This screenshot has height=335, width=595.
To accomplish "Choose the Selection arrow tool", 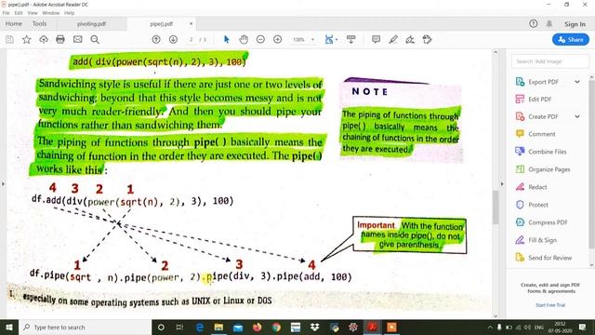I will pyautogui.click(x=227, y=39).
